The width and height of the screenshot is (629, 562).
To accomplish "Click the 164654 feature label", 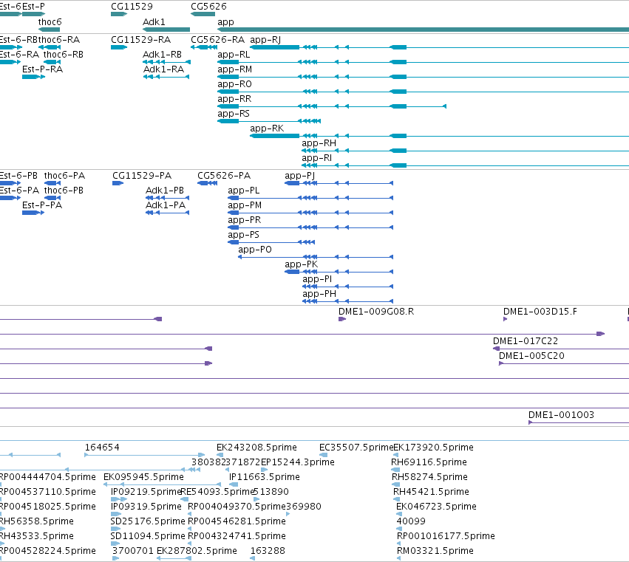I will [102, 448].
